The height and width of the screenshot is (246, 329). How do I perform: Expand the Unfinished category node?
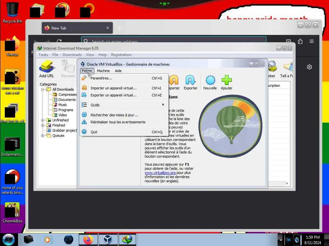[x=43, y=120]
